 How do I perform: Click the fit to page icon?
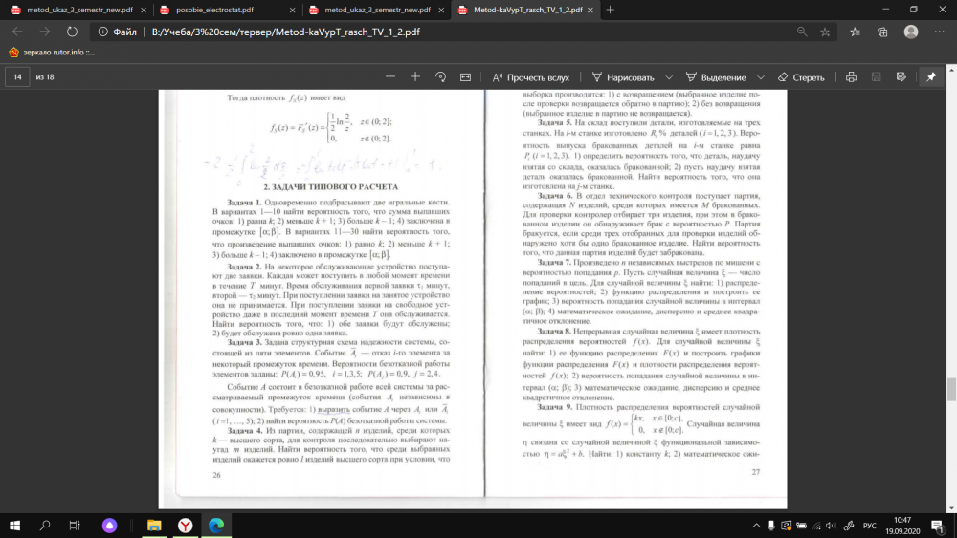[x=466, y=76]
